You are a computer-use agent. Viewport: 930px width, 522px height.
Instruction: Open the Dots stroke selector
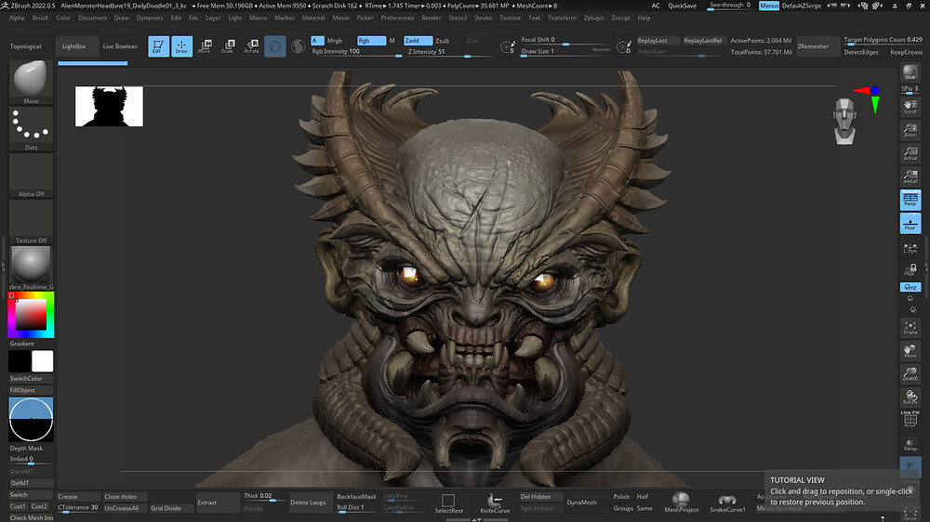click(x=31, y=128)
